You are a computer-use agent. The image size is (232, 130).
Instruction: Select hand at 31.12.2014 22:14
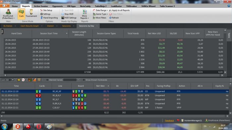[115, 100]
